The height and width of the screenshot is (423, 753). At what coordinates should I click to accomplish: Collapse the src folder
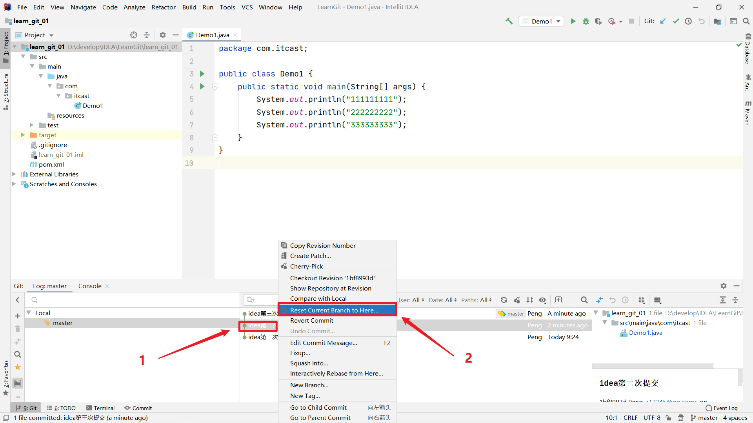pos(23,56)
